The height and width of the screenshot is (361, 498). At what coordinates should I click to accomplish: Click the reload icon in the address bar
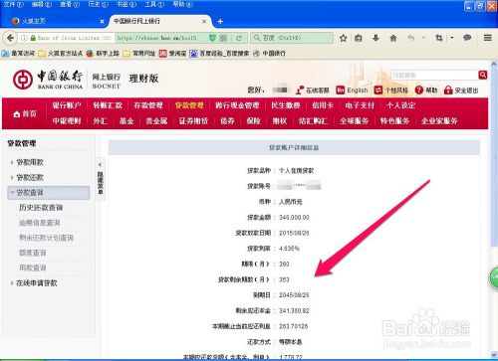click(x=239, y=38)
